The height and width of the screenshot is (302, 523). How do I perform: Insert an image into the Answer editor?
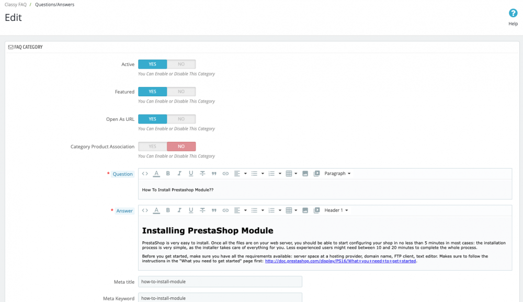(304, 210)
